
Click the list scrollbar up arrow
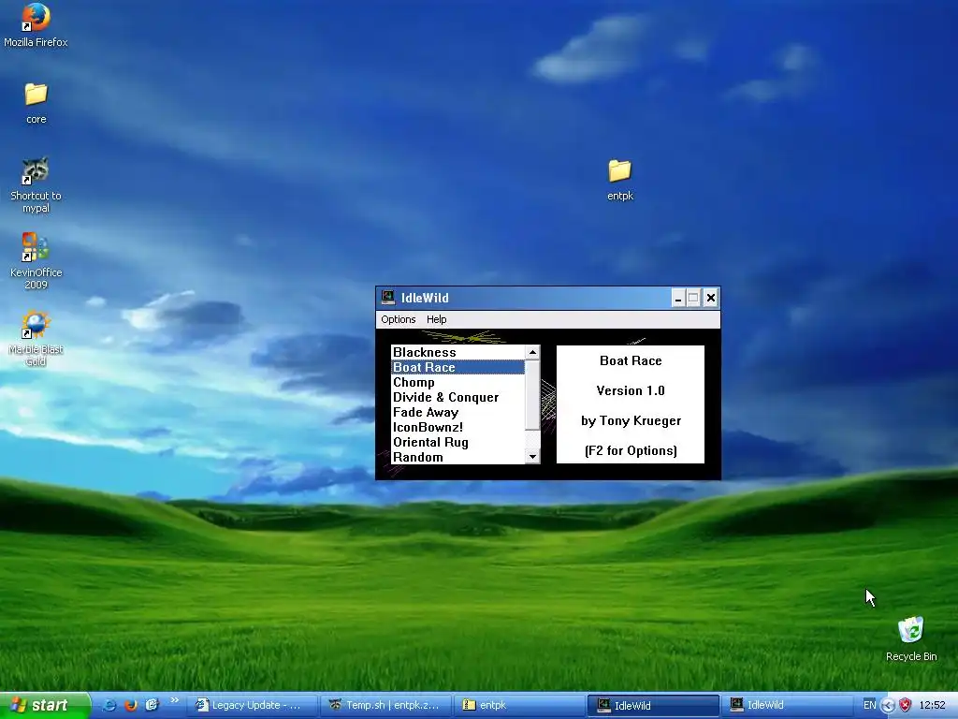[x=532, y=352]
